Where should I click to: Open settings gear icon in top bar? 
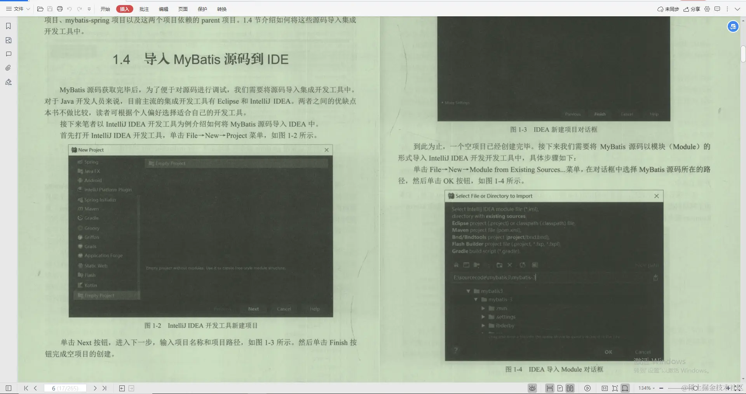click(x=707, y=9)
